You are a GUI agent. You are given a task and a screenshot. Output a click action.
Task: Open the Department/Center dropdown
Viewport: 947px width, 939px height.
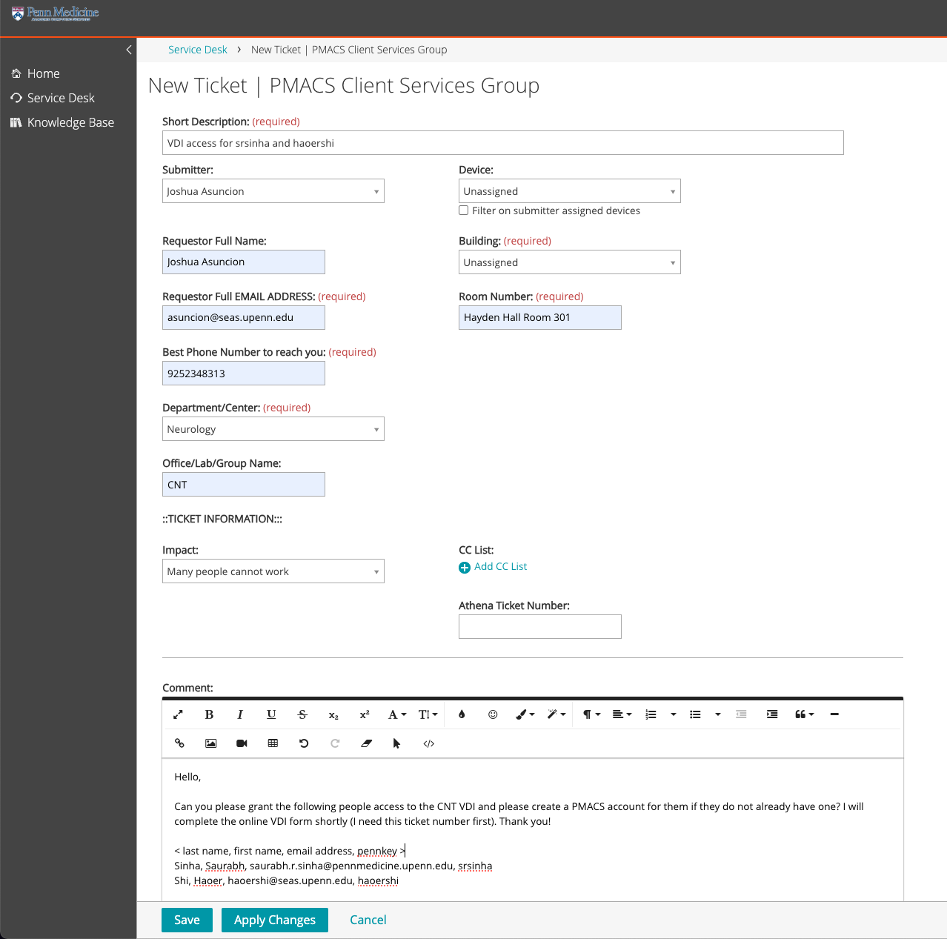273,429
